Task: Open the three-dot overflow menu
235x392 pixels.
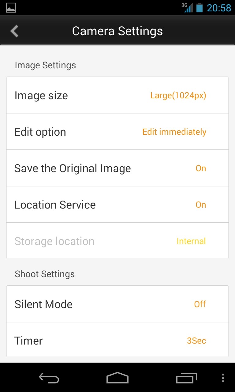Action: (223, 378)
